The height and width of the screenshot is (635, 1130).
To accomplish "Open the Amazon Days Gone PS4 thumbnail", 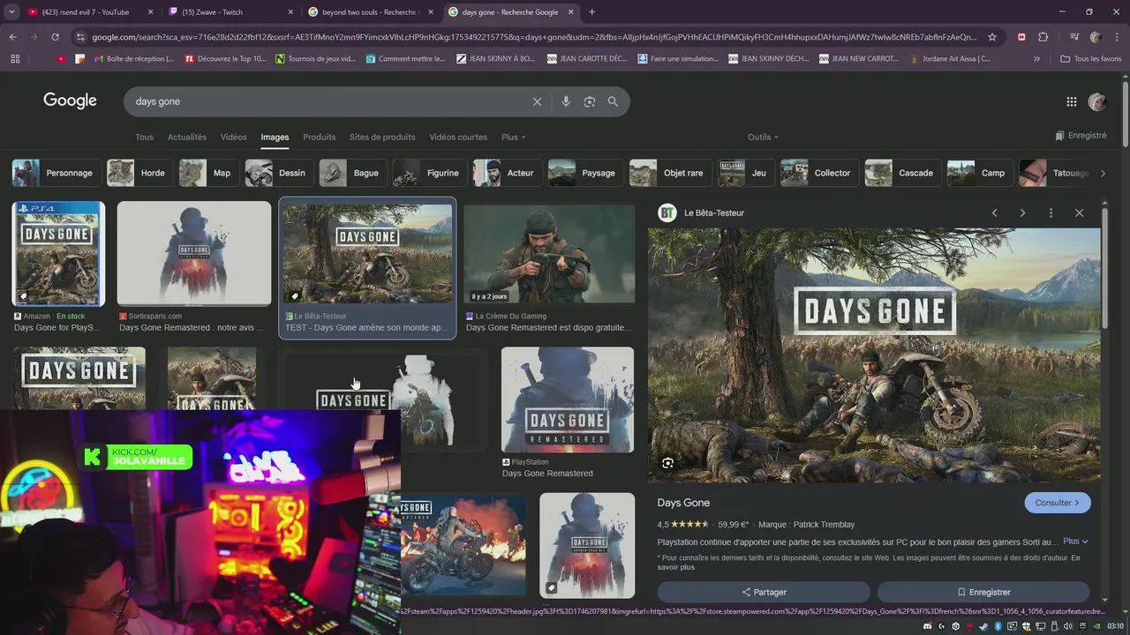I will (58, 254).
